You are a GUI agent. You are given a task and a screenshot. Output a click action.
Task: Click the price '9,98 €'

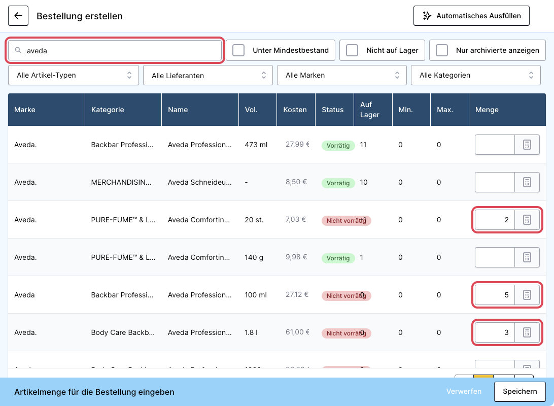296,257
